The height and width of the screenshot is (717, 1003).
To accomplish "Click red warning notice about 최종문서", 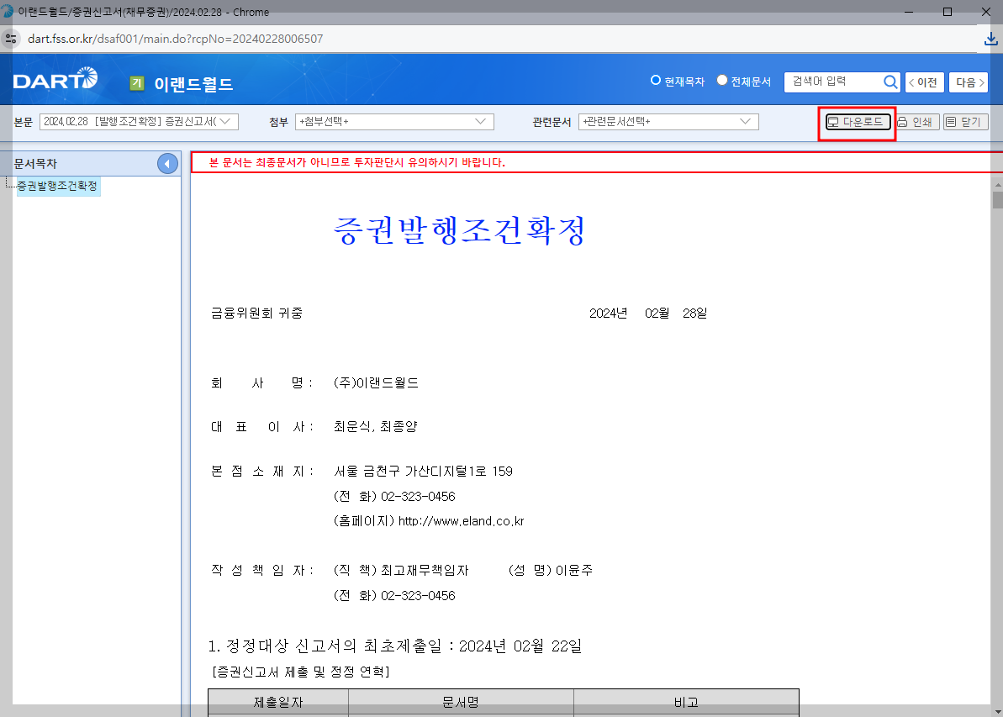I will click(357, 162).
